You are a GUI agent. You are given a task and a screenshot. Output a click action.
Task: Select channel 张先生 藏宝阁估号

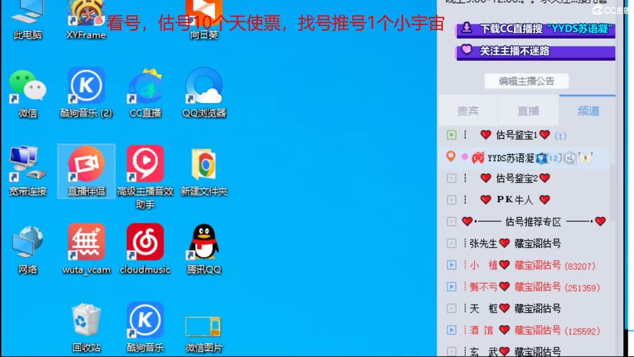[x=515, y=243]
